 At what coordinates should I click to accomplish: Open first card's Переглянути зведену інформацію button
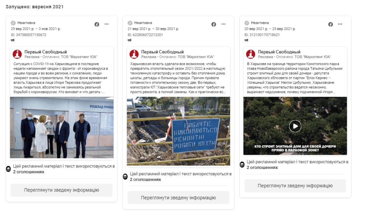pos(62,190)
